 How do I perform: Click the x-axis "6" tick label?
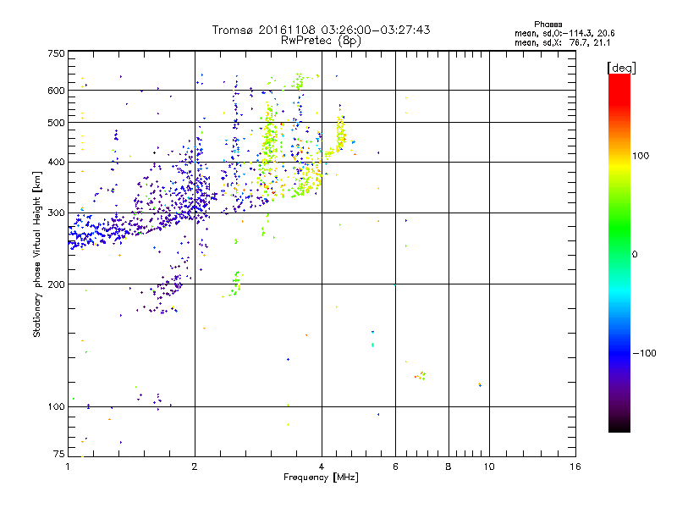[x=395, y=467]
